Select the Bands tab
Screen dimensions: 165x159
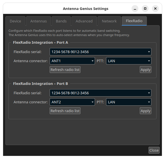click(61, 21)
